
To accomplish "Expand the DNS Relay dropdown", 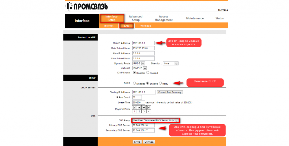I will click(x=156, y=120).
